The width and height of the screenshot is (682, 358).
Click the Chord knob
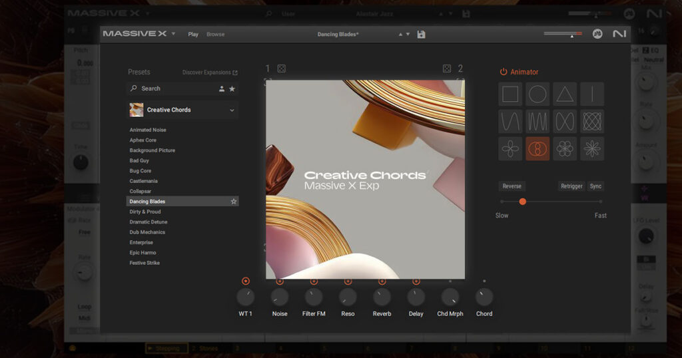point(484,297)
